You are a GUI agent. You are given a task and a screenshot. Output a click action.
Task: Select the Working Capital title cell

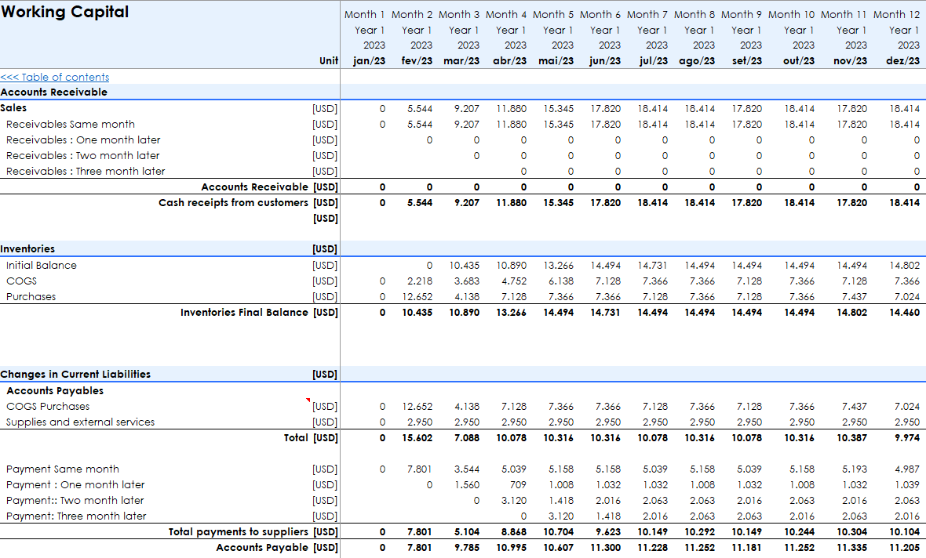pos(67,12)
